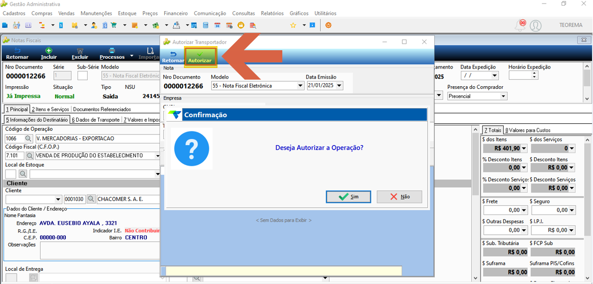
Task: Click the cash register toolbar icon
Action: pos(176,25)
